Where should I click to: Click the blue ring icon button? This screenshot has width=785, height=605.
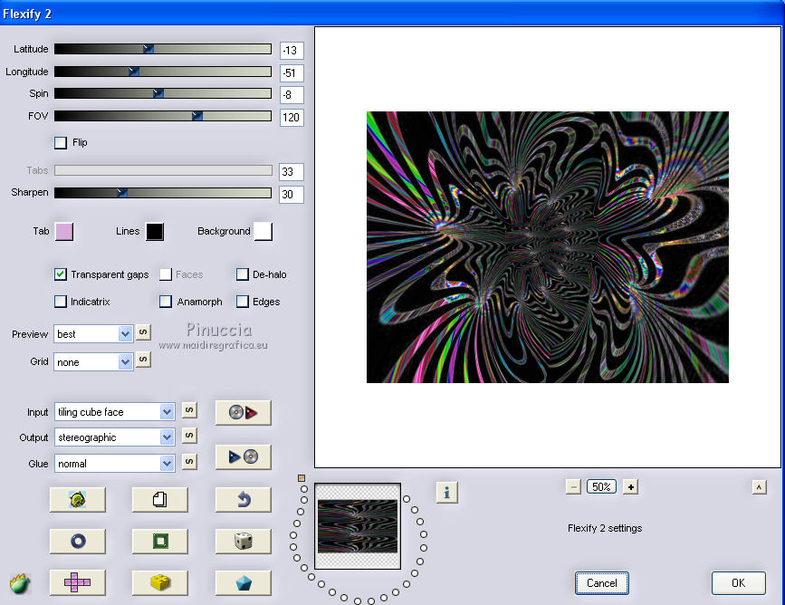pos(78,541)
